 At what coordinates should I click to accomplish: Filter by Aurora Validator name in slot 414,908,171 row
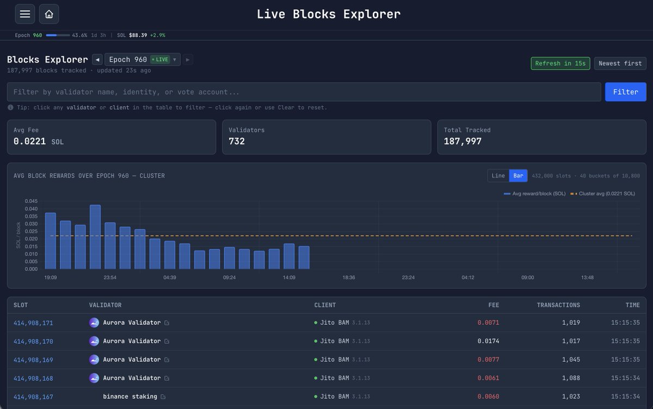[x=132, y=323]
